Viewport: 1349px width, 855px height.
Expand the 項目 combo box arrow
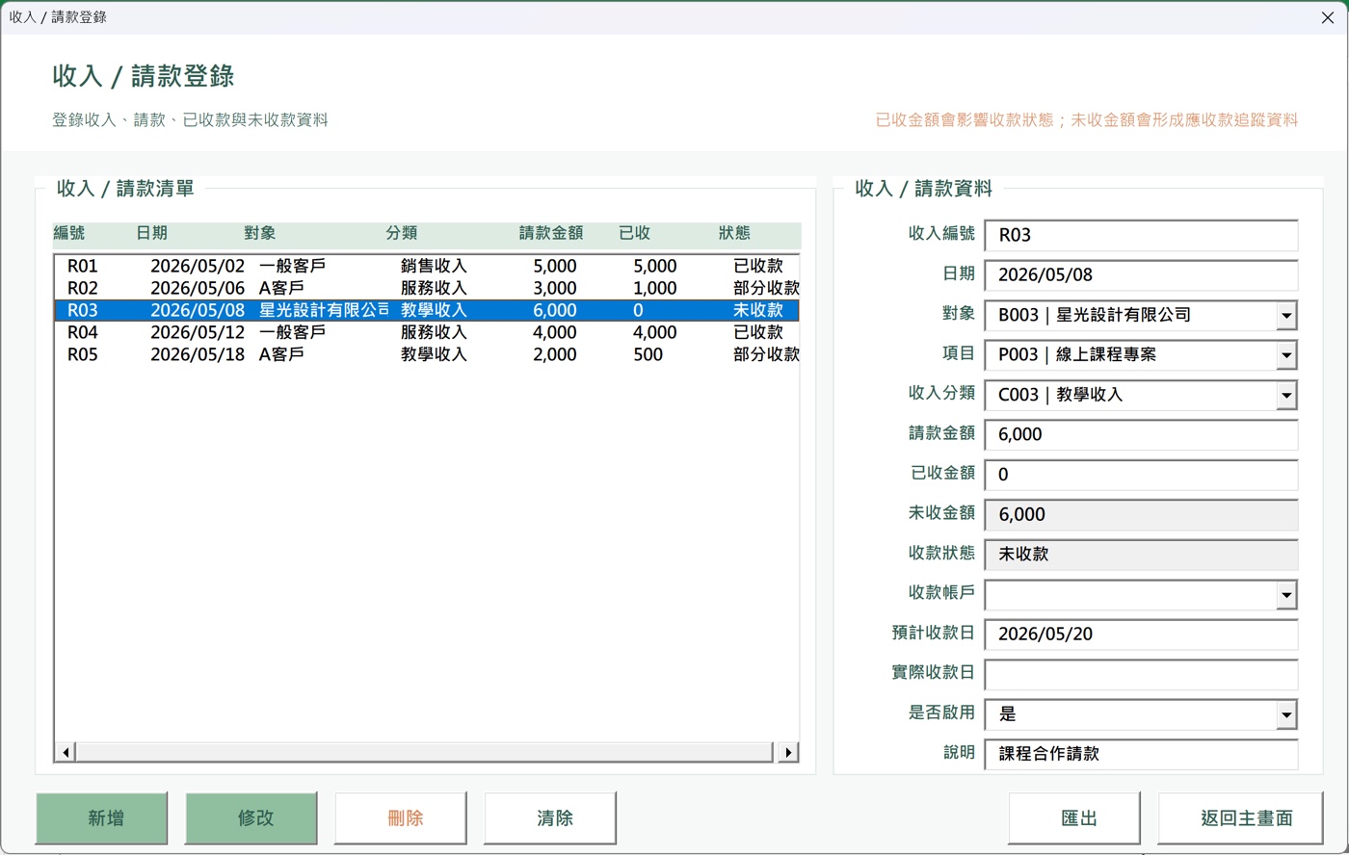coord(1285,355)
